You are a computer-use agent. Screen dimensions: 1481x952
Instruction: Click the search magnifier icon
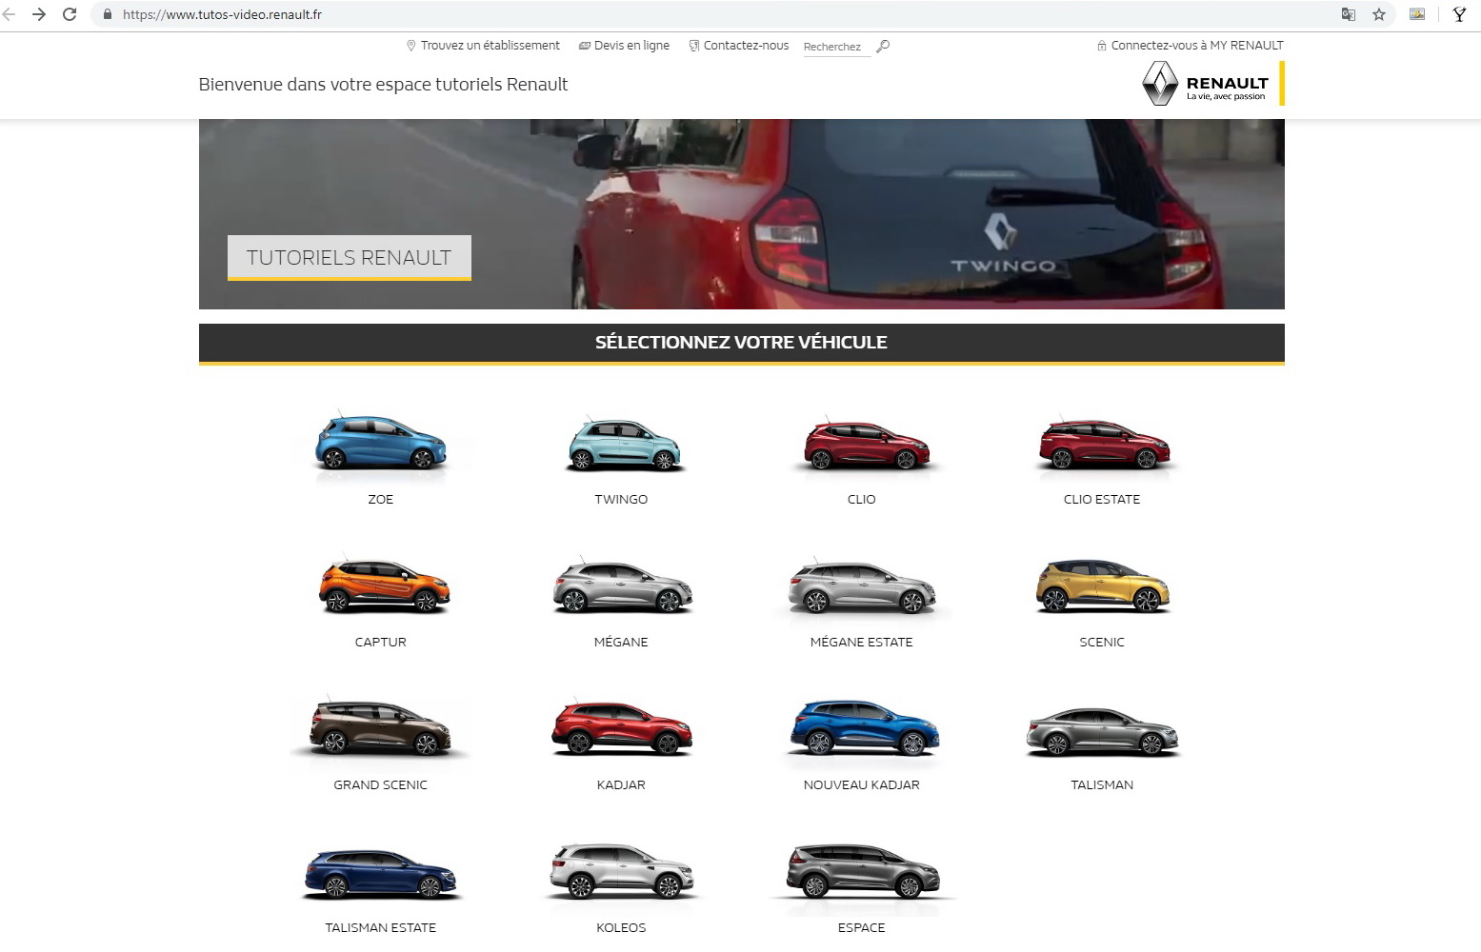[883, 46]
